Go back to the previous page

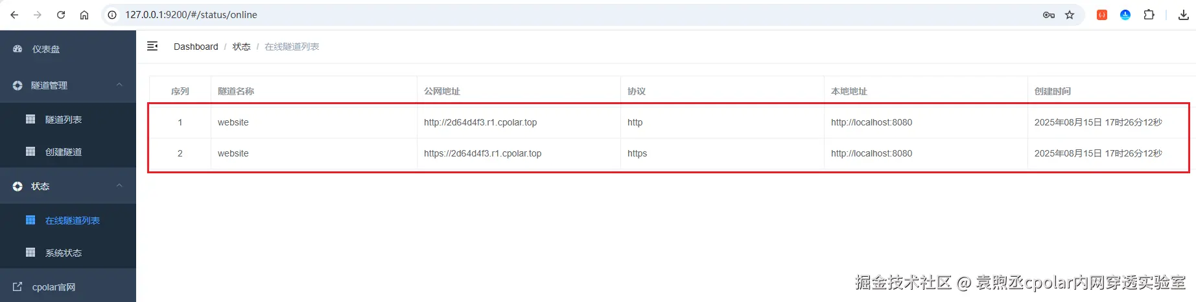coord(14,15)
